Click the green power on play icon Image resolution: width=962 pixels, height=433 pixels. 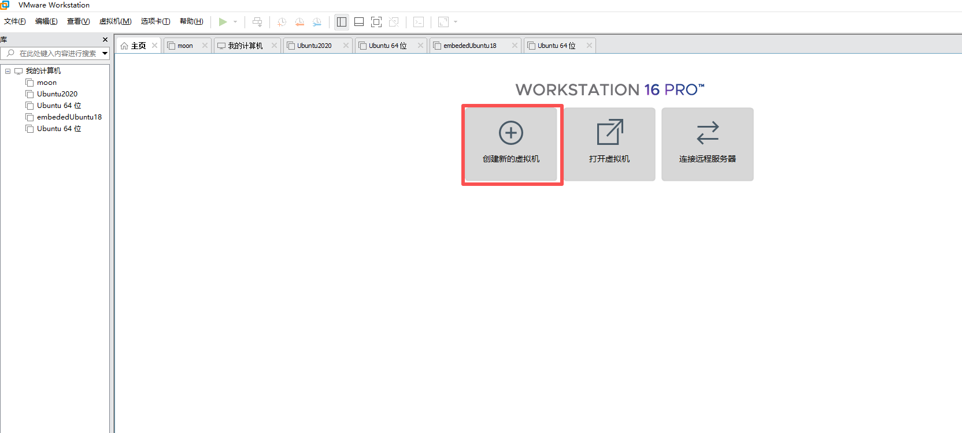pyautogui.click(x=223, y=22)
